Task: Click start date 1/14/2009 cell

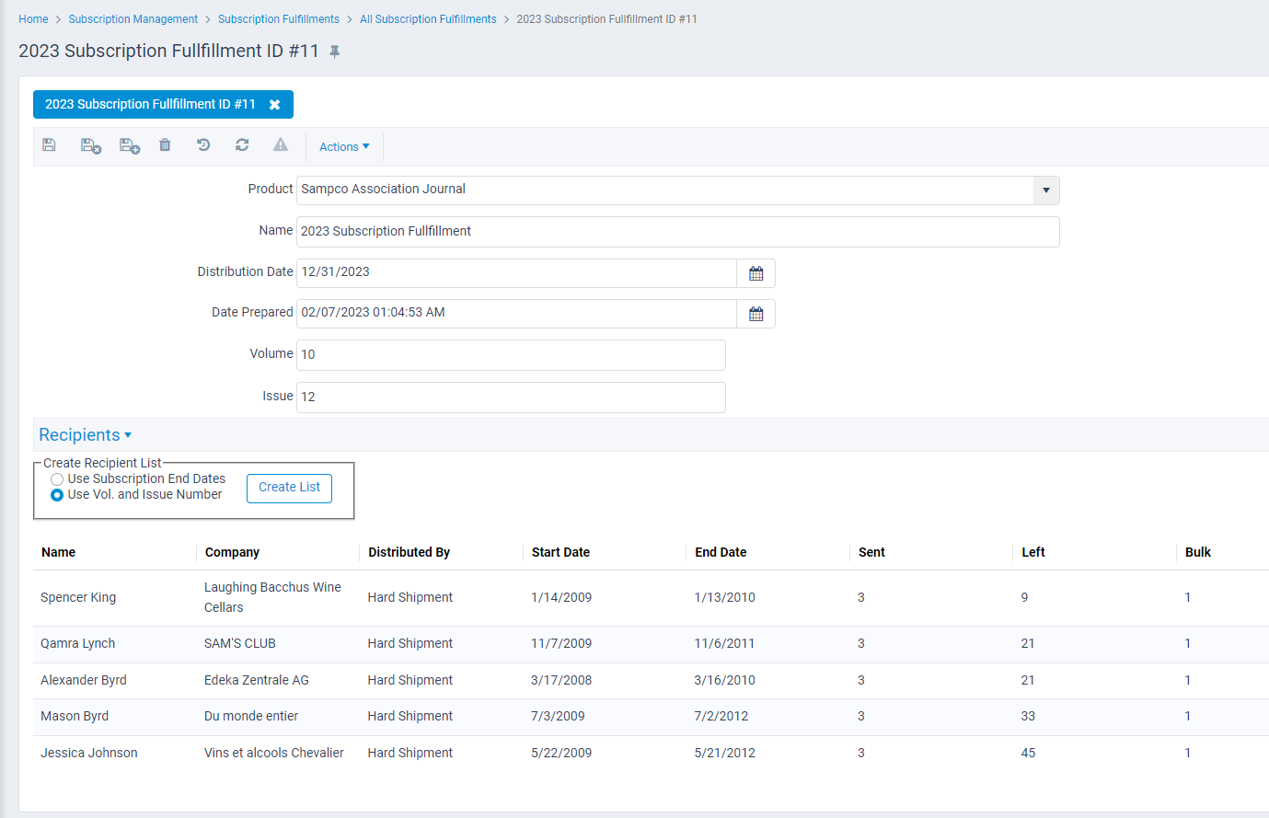Action: [561, 598]
